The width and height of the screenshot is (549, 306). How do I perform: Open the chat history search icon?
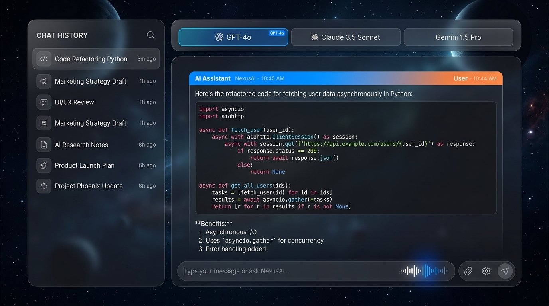pos(151,35)
